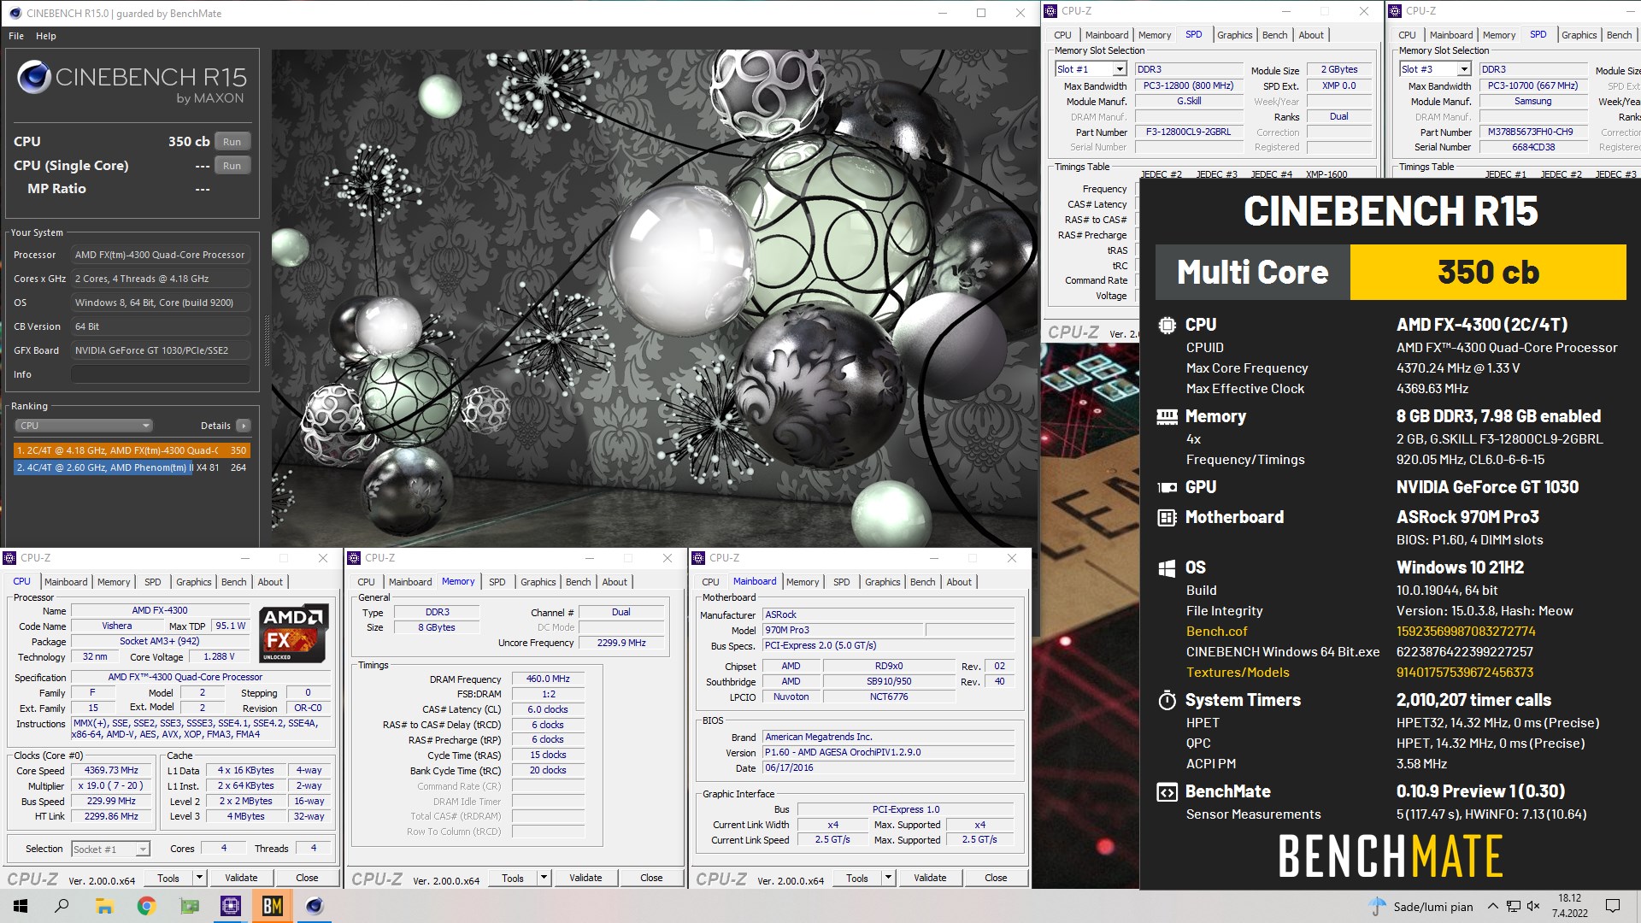This screenshot has height=923, width=1641.
Task: Open CPU-Z taskbar icon
Action: click(x=231, y=906)
